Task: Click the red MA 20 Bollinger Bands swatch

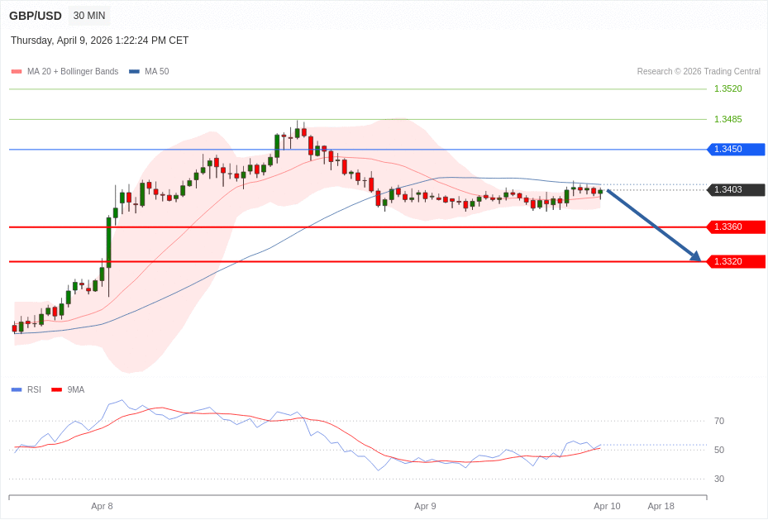Action: [x=17, y=72]
